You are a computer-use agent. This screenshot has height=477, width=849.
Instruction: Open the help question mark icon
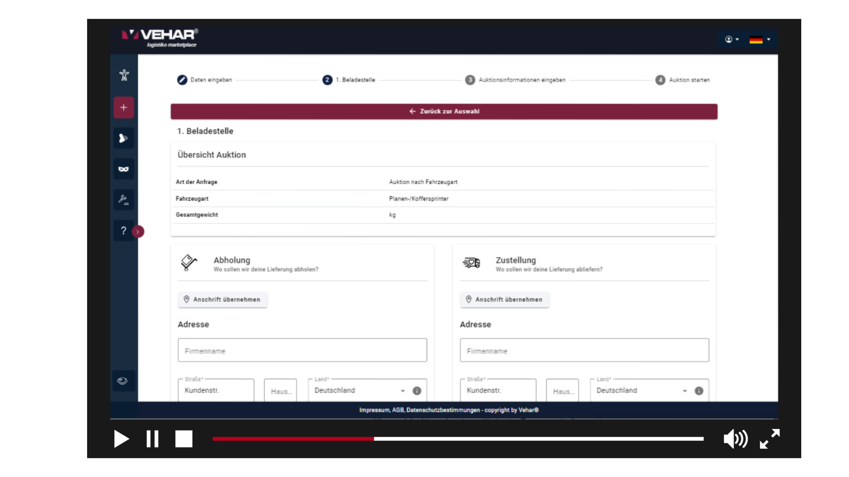pos(124,231)
